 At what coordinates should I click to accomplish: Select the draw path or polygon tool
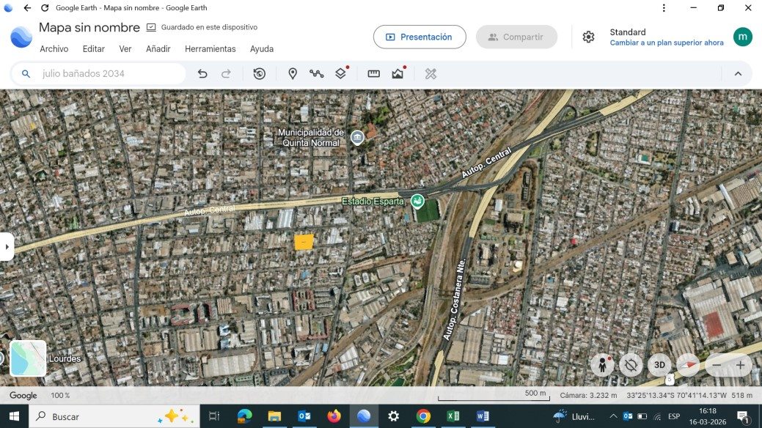316,74
